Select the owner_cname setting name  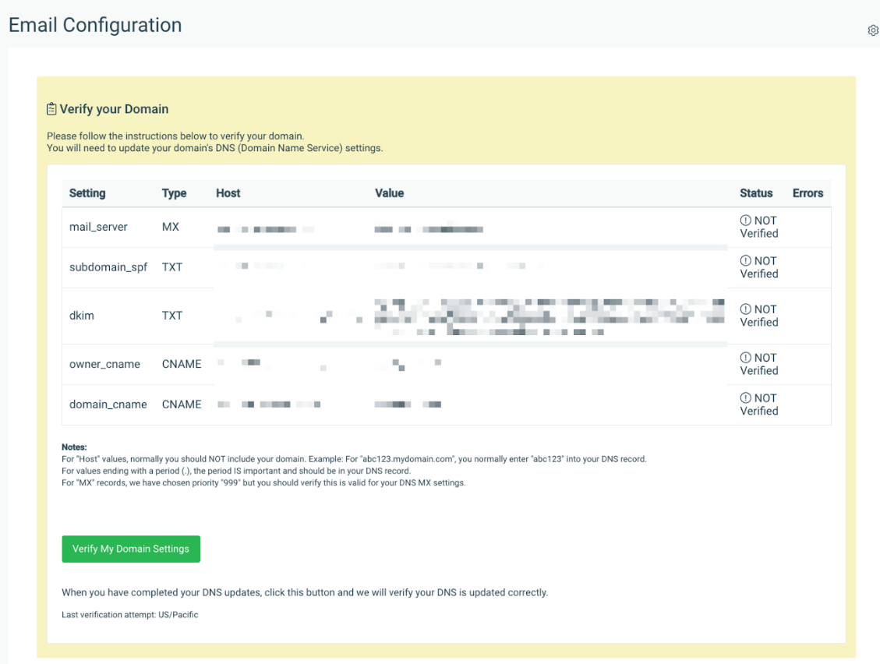point(104,364)
